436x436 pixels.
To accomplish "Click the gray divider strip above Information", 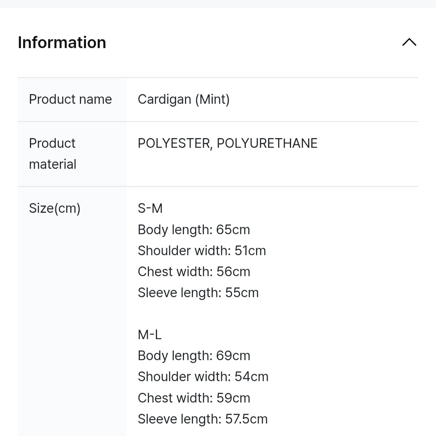I will click(218, 4).
